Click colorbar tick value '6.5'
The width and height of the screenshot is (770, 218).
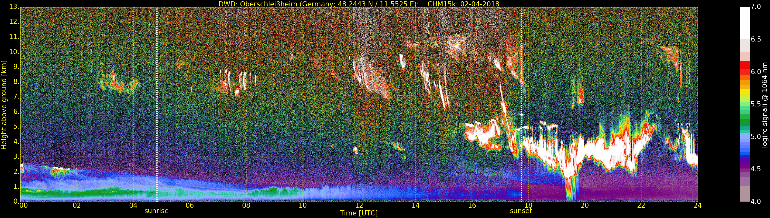[x=756, y=39]
